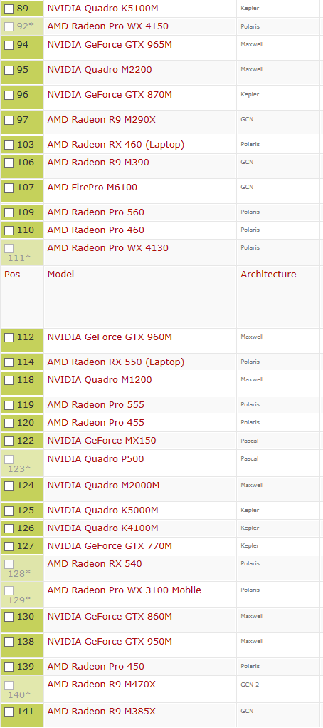Open AMD Radeon RX 540 page
The width and height of the screenshot is (323, 728).
[x=95, y=563]
